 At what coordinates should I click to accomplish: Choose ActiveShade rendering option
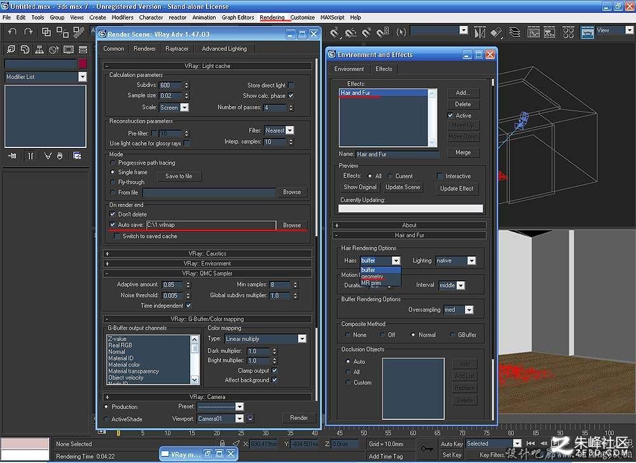click(106, 419)
